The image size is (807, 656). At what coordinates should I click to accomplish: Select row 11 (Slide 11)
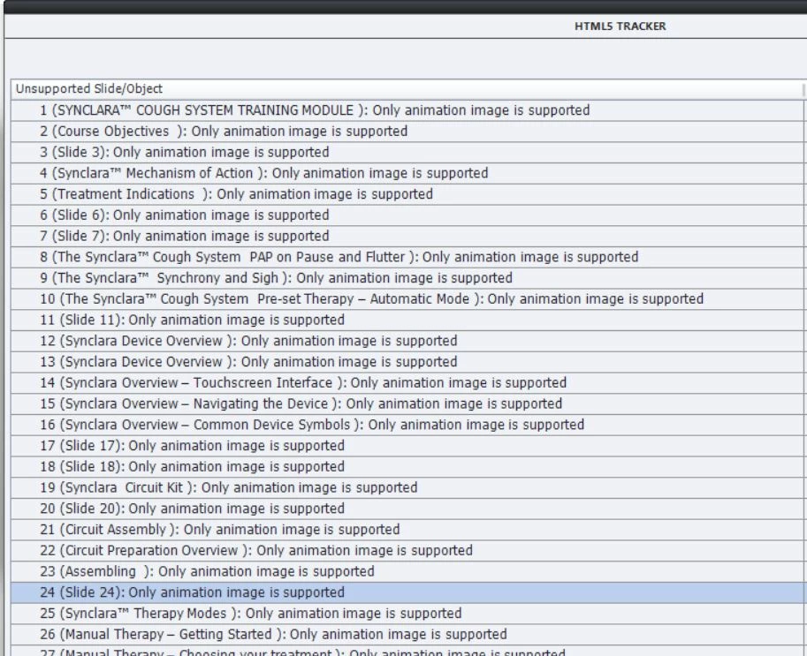click(x=407, y=320)
